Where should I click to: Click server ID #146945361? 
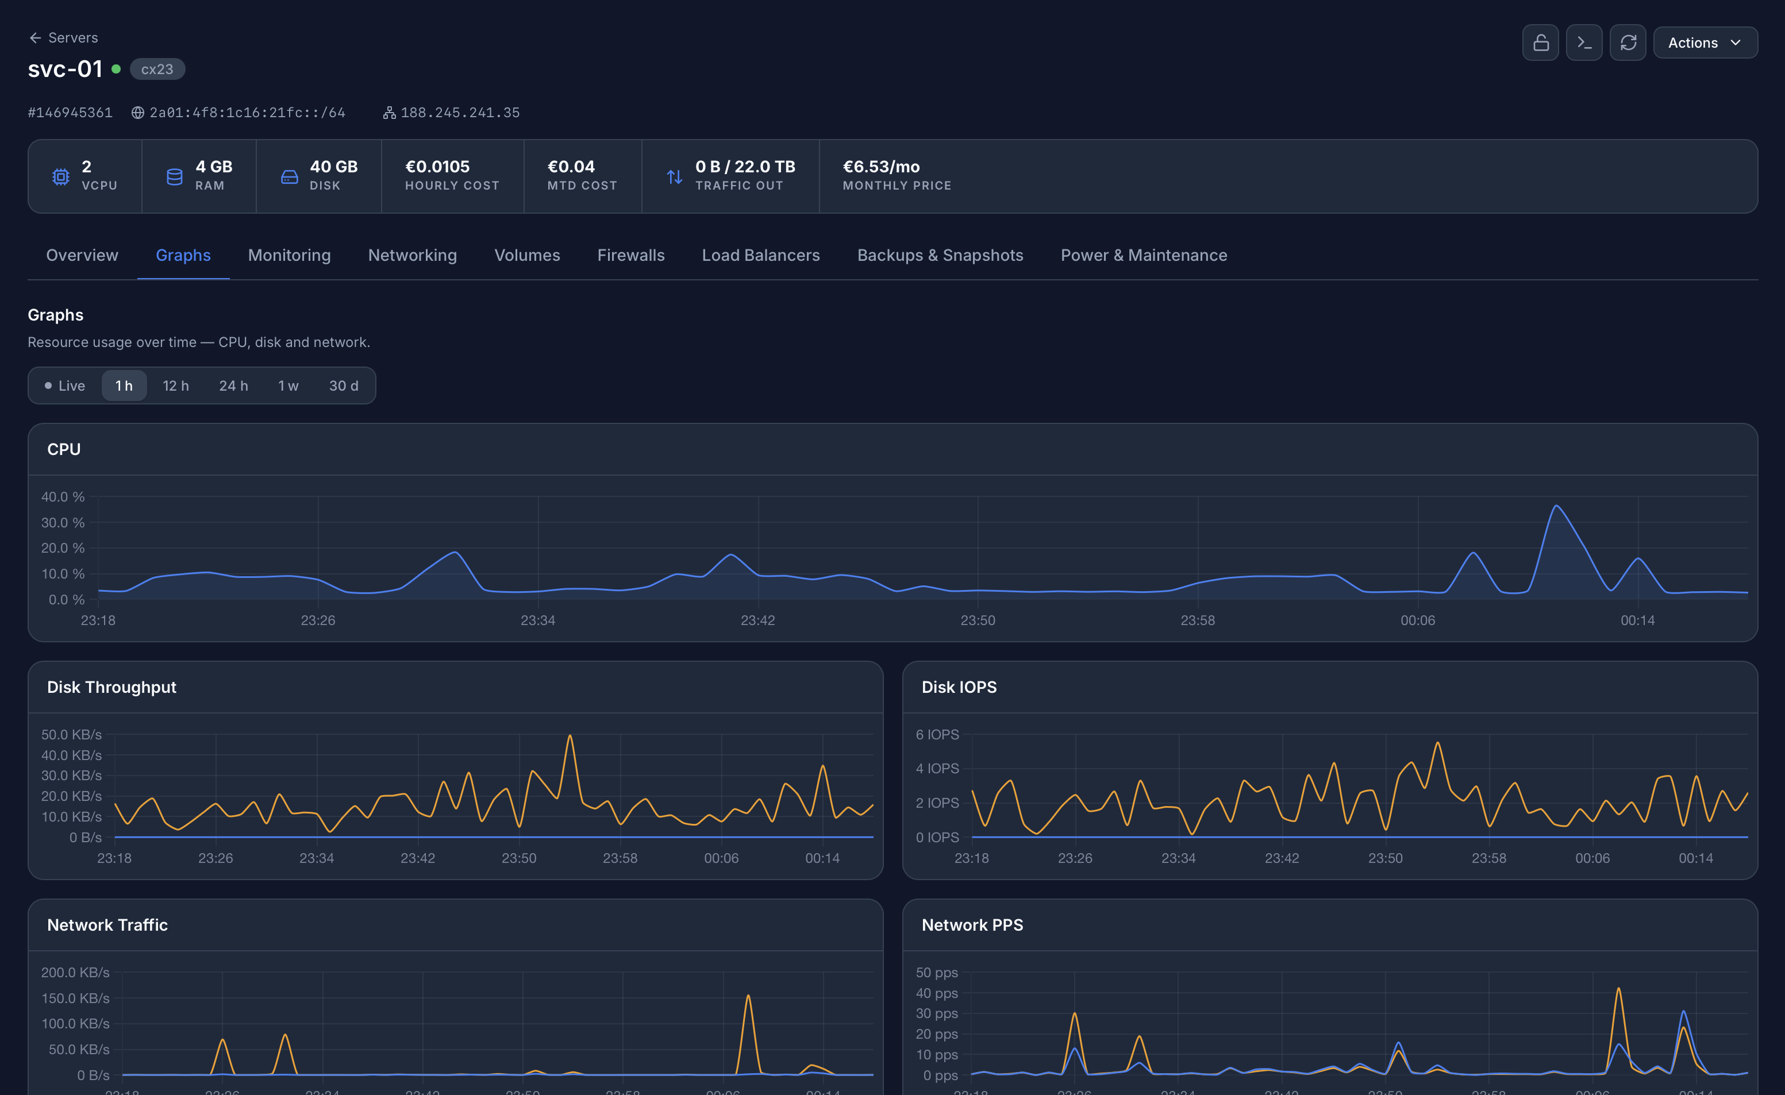coord(70,113)
